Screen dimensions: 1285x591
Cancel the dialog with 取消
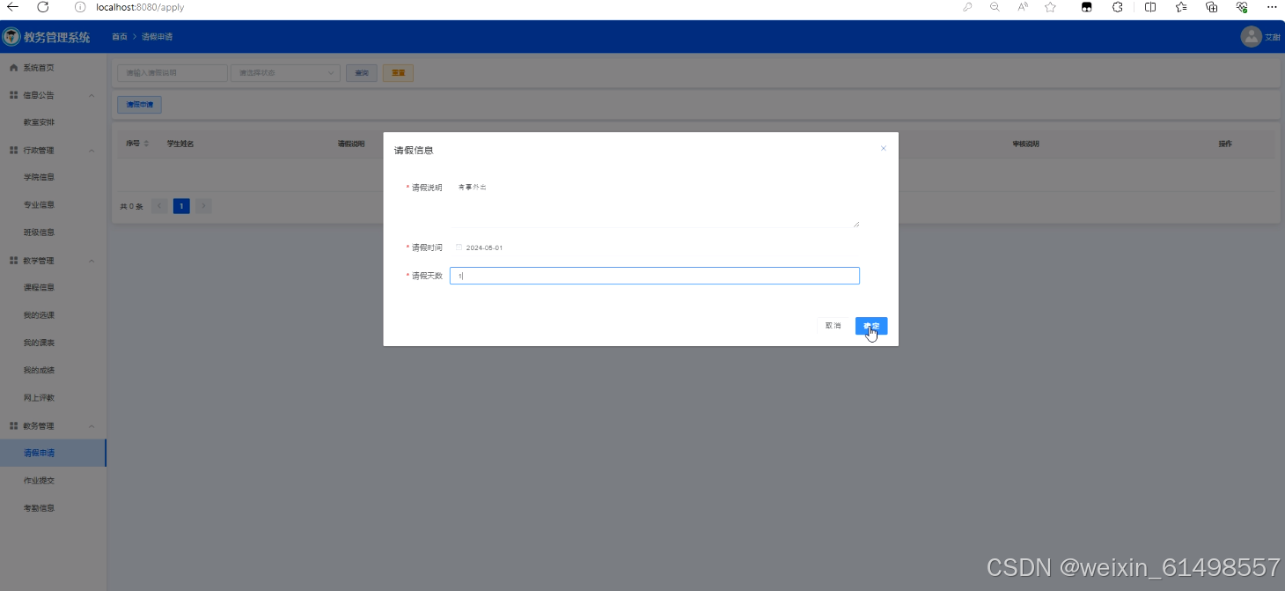click(833, 325)
